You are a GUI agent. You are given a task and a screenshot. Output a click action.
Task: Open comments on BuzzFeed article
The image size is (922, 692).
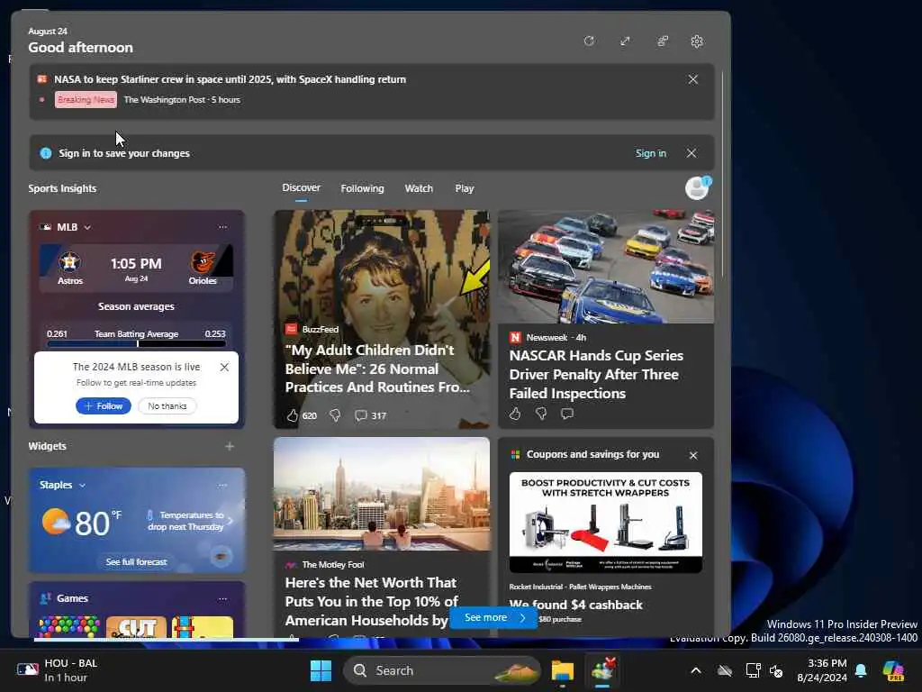(361, 415)
